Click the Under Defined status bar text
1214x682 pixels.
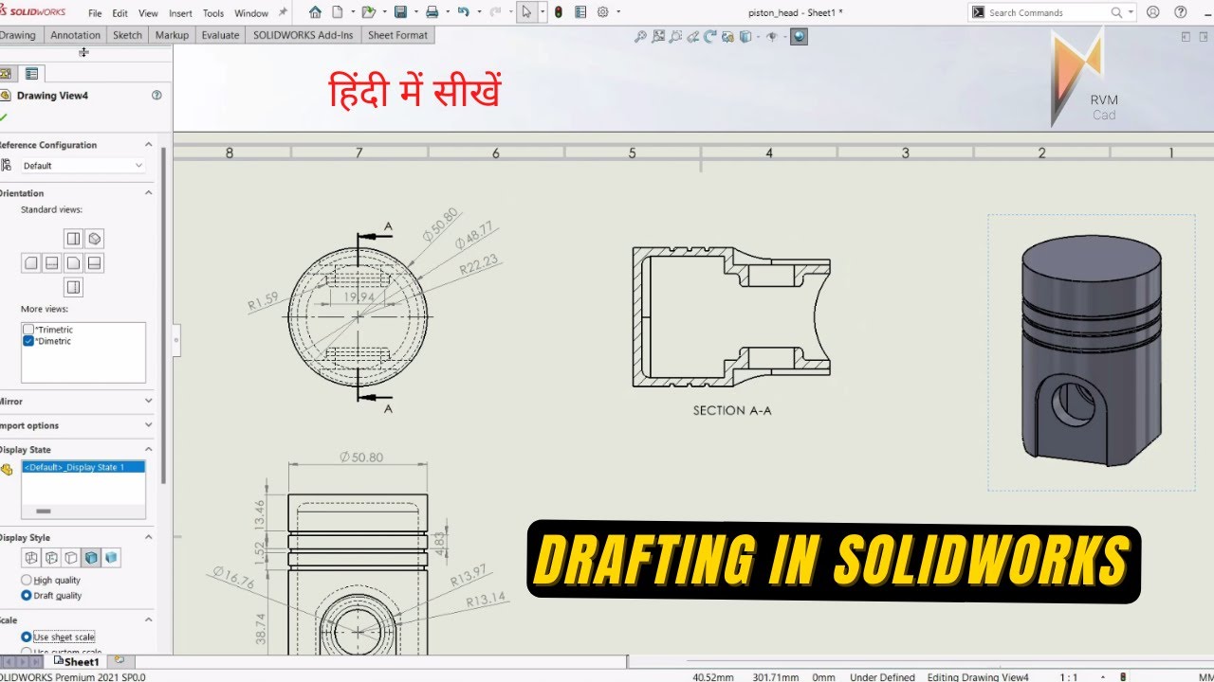(x=882, y=676)
